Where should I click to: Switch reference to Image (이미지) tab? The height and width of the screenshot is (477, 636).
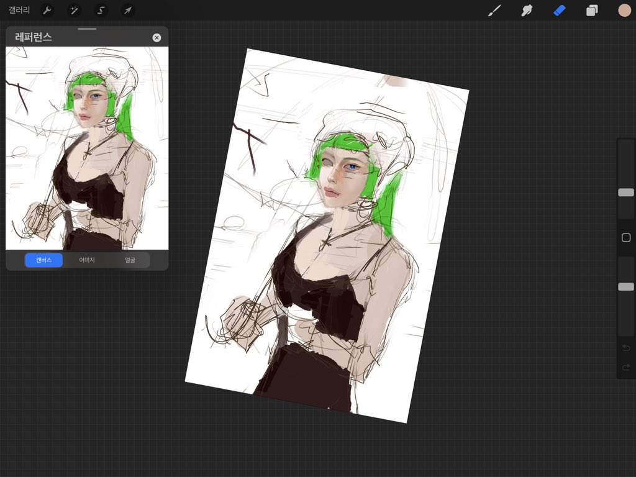coord(87,260)
